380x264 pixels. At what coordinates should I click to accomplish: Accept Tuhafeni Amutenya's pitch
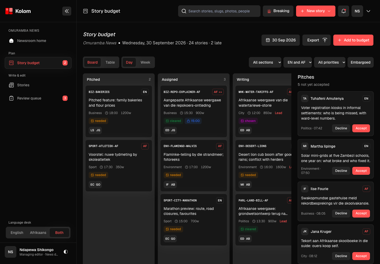coord(361,128)
